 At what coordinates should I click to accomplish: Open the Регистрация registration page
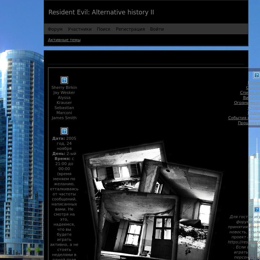[x=130, y=29]
